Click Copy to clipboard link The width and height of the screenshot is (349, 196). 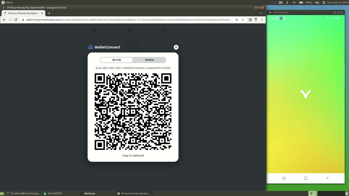click(133, 155)
